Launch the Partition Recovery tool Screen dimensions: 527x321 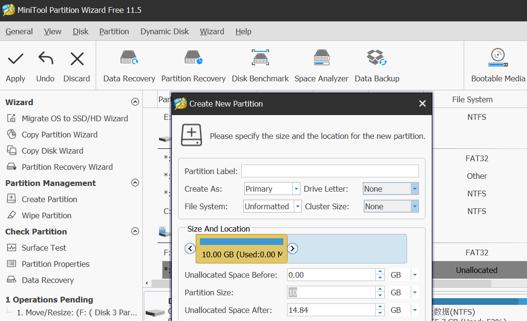193,59
